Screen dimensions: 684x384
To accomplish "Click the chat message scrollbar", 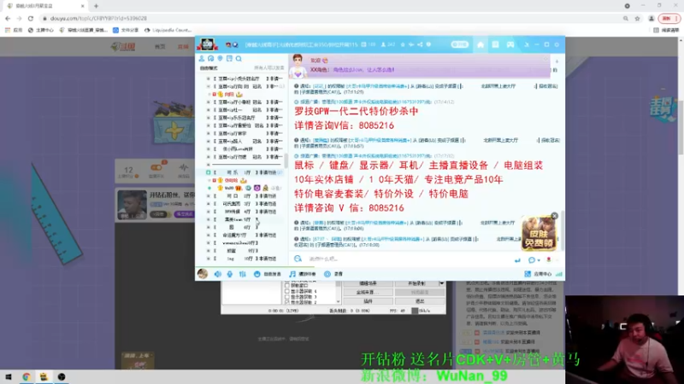I will pyautogui.click(x=563, y=230).
